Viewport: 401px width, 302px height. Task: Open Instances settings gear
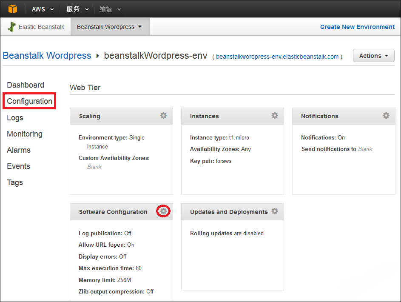point(275,116)
